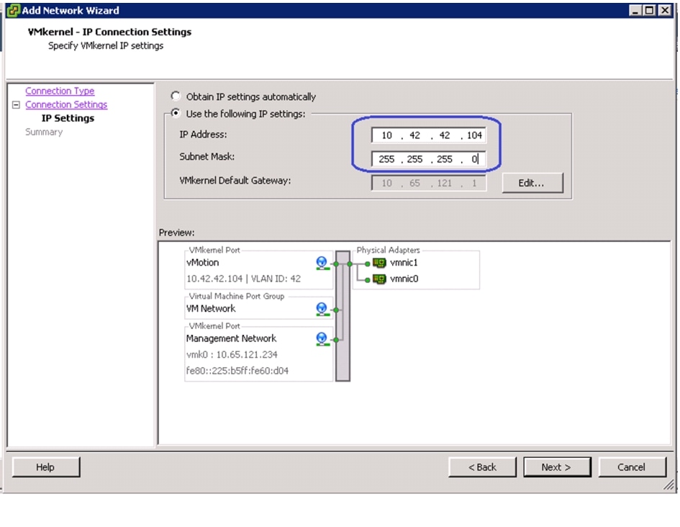Proceed with the Next button
Image resolution: width=680 pixels, height=527 pixels.
[x=557, y=467]
